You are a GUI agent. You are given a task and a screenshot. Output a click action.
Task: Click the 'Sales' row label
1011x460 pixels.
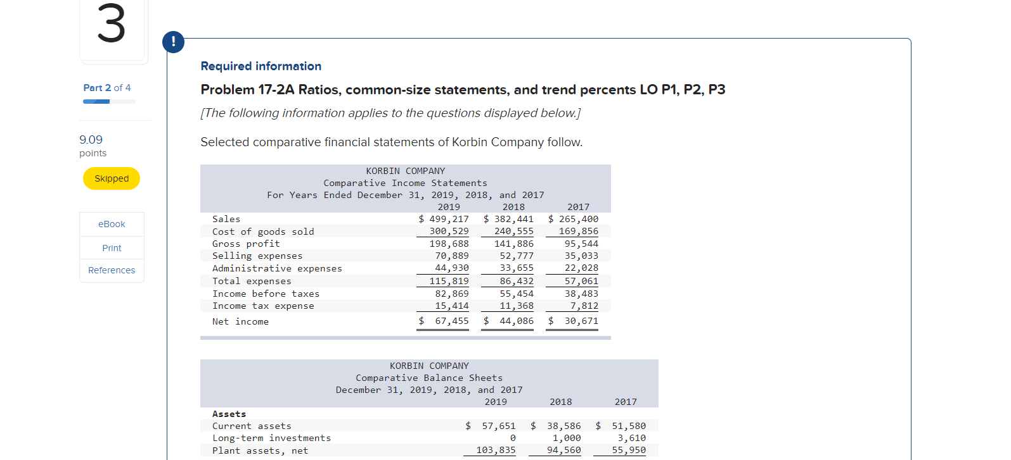(226, 219)
